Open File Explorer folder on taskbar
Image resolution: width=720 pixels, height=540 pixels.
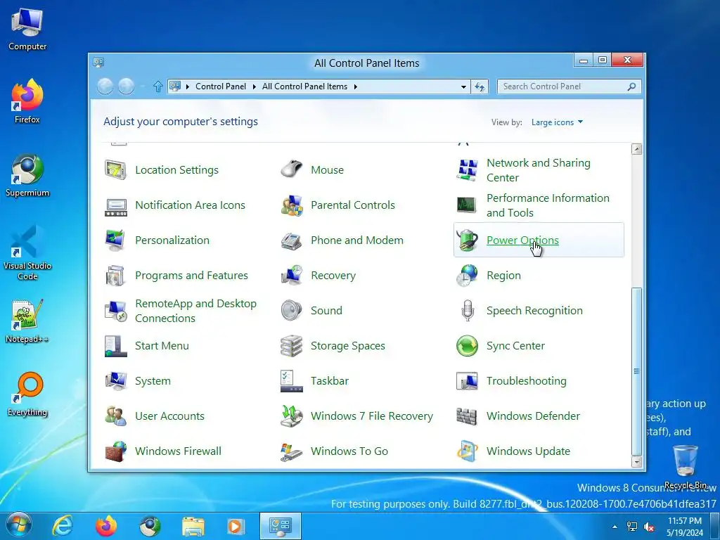click(193, 526)
